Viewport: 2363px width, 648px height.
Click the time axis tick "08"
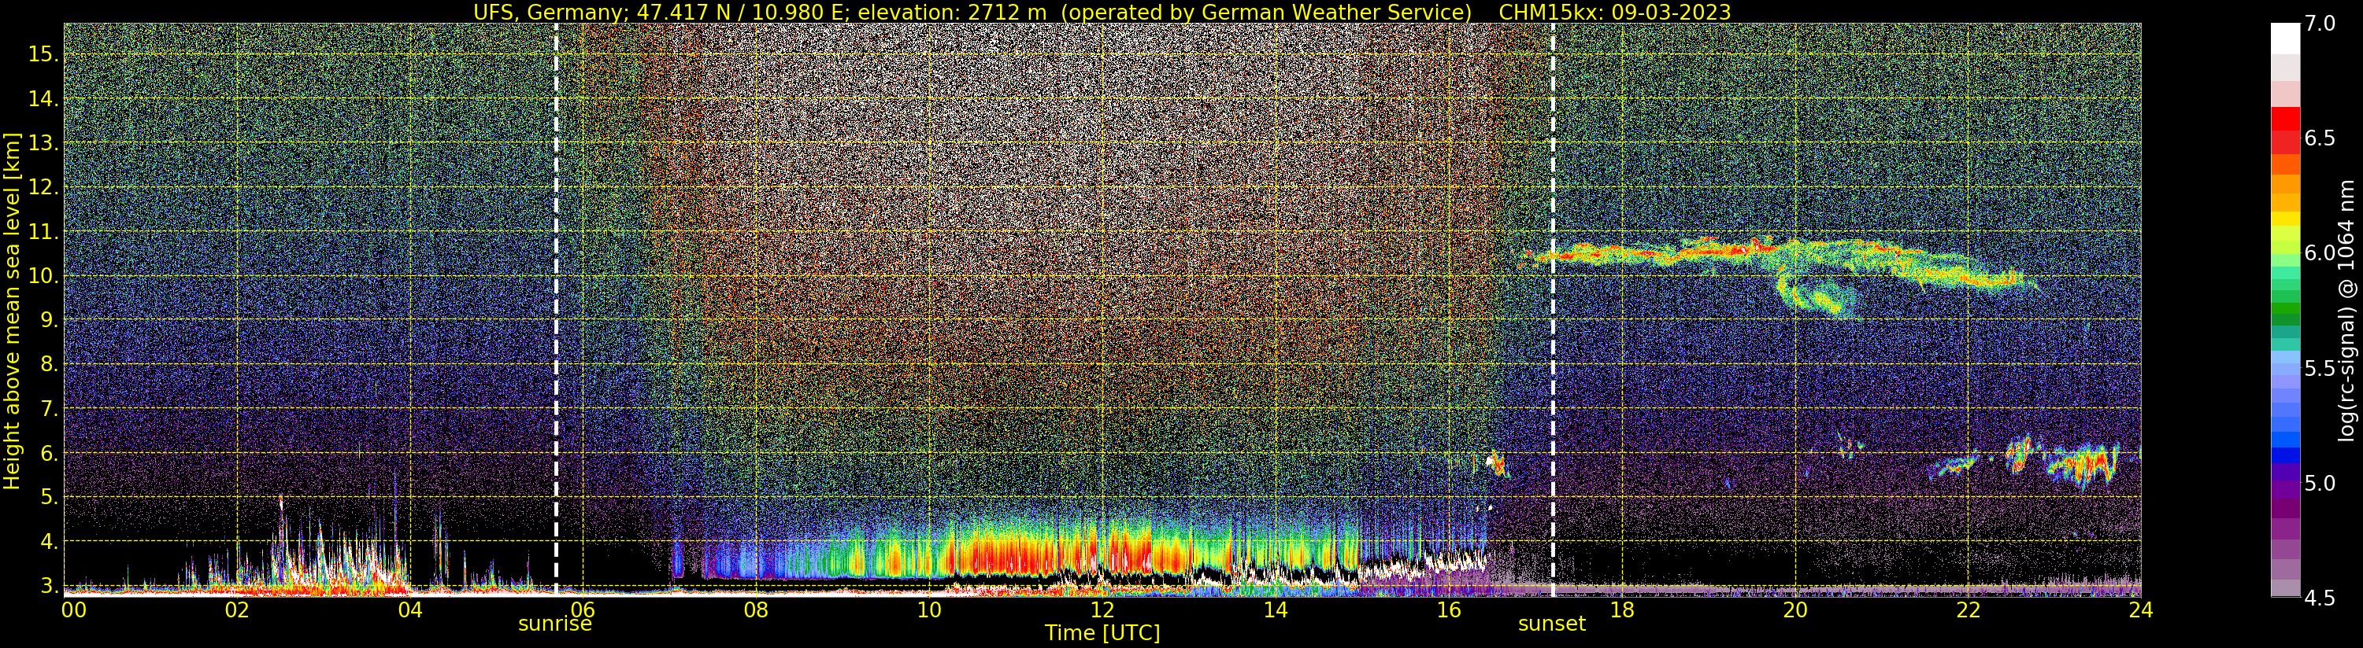(756, 610)
